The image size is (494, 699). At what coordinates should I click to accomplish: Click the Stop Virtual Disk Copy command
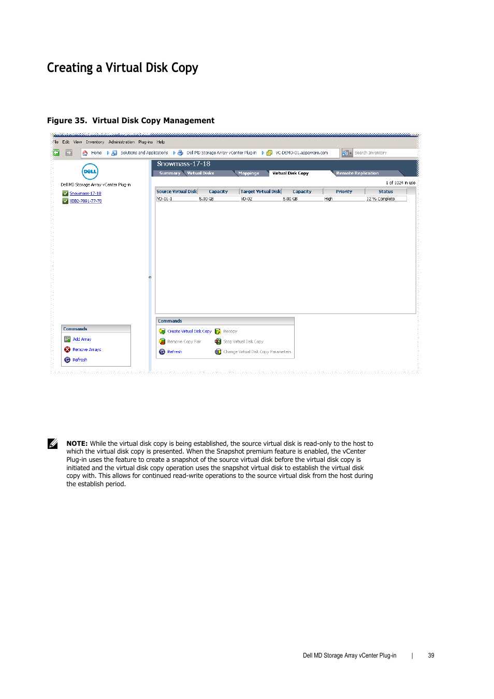pyautogui.click(x=243, y=342)
